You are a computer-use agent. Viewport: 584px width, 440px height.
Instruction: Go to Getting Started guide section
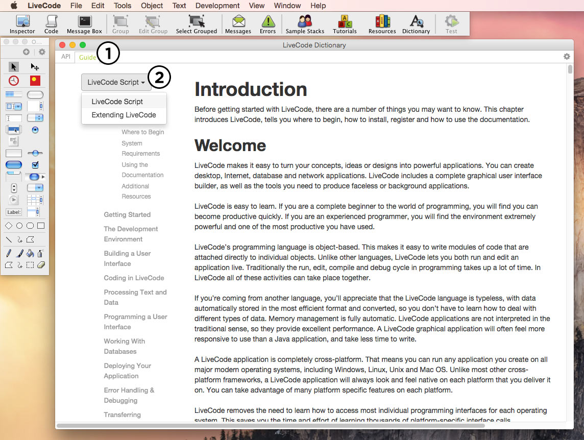127,215
